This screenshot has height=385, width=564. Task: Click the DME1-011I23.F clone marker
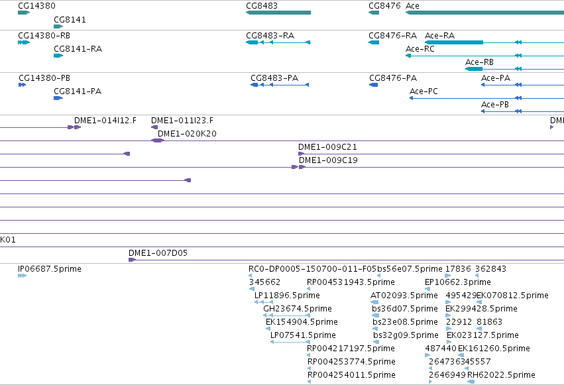pyautogui.click(x=154, y=127)
